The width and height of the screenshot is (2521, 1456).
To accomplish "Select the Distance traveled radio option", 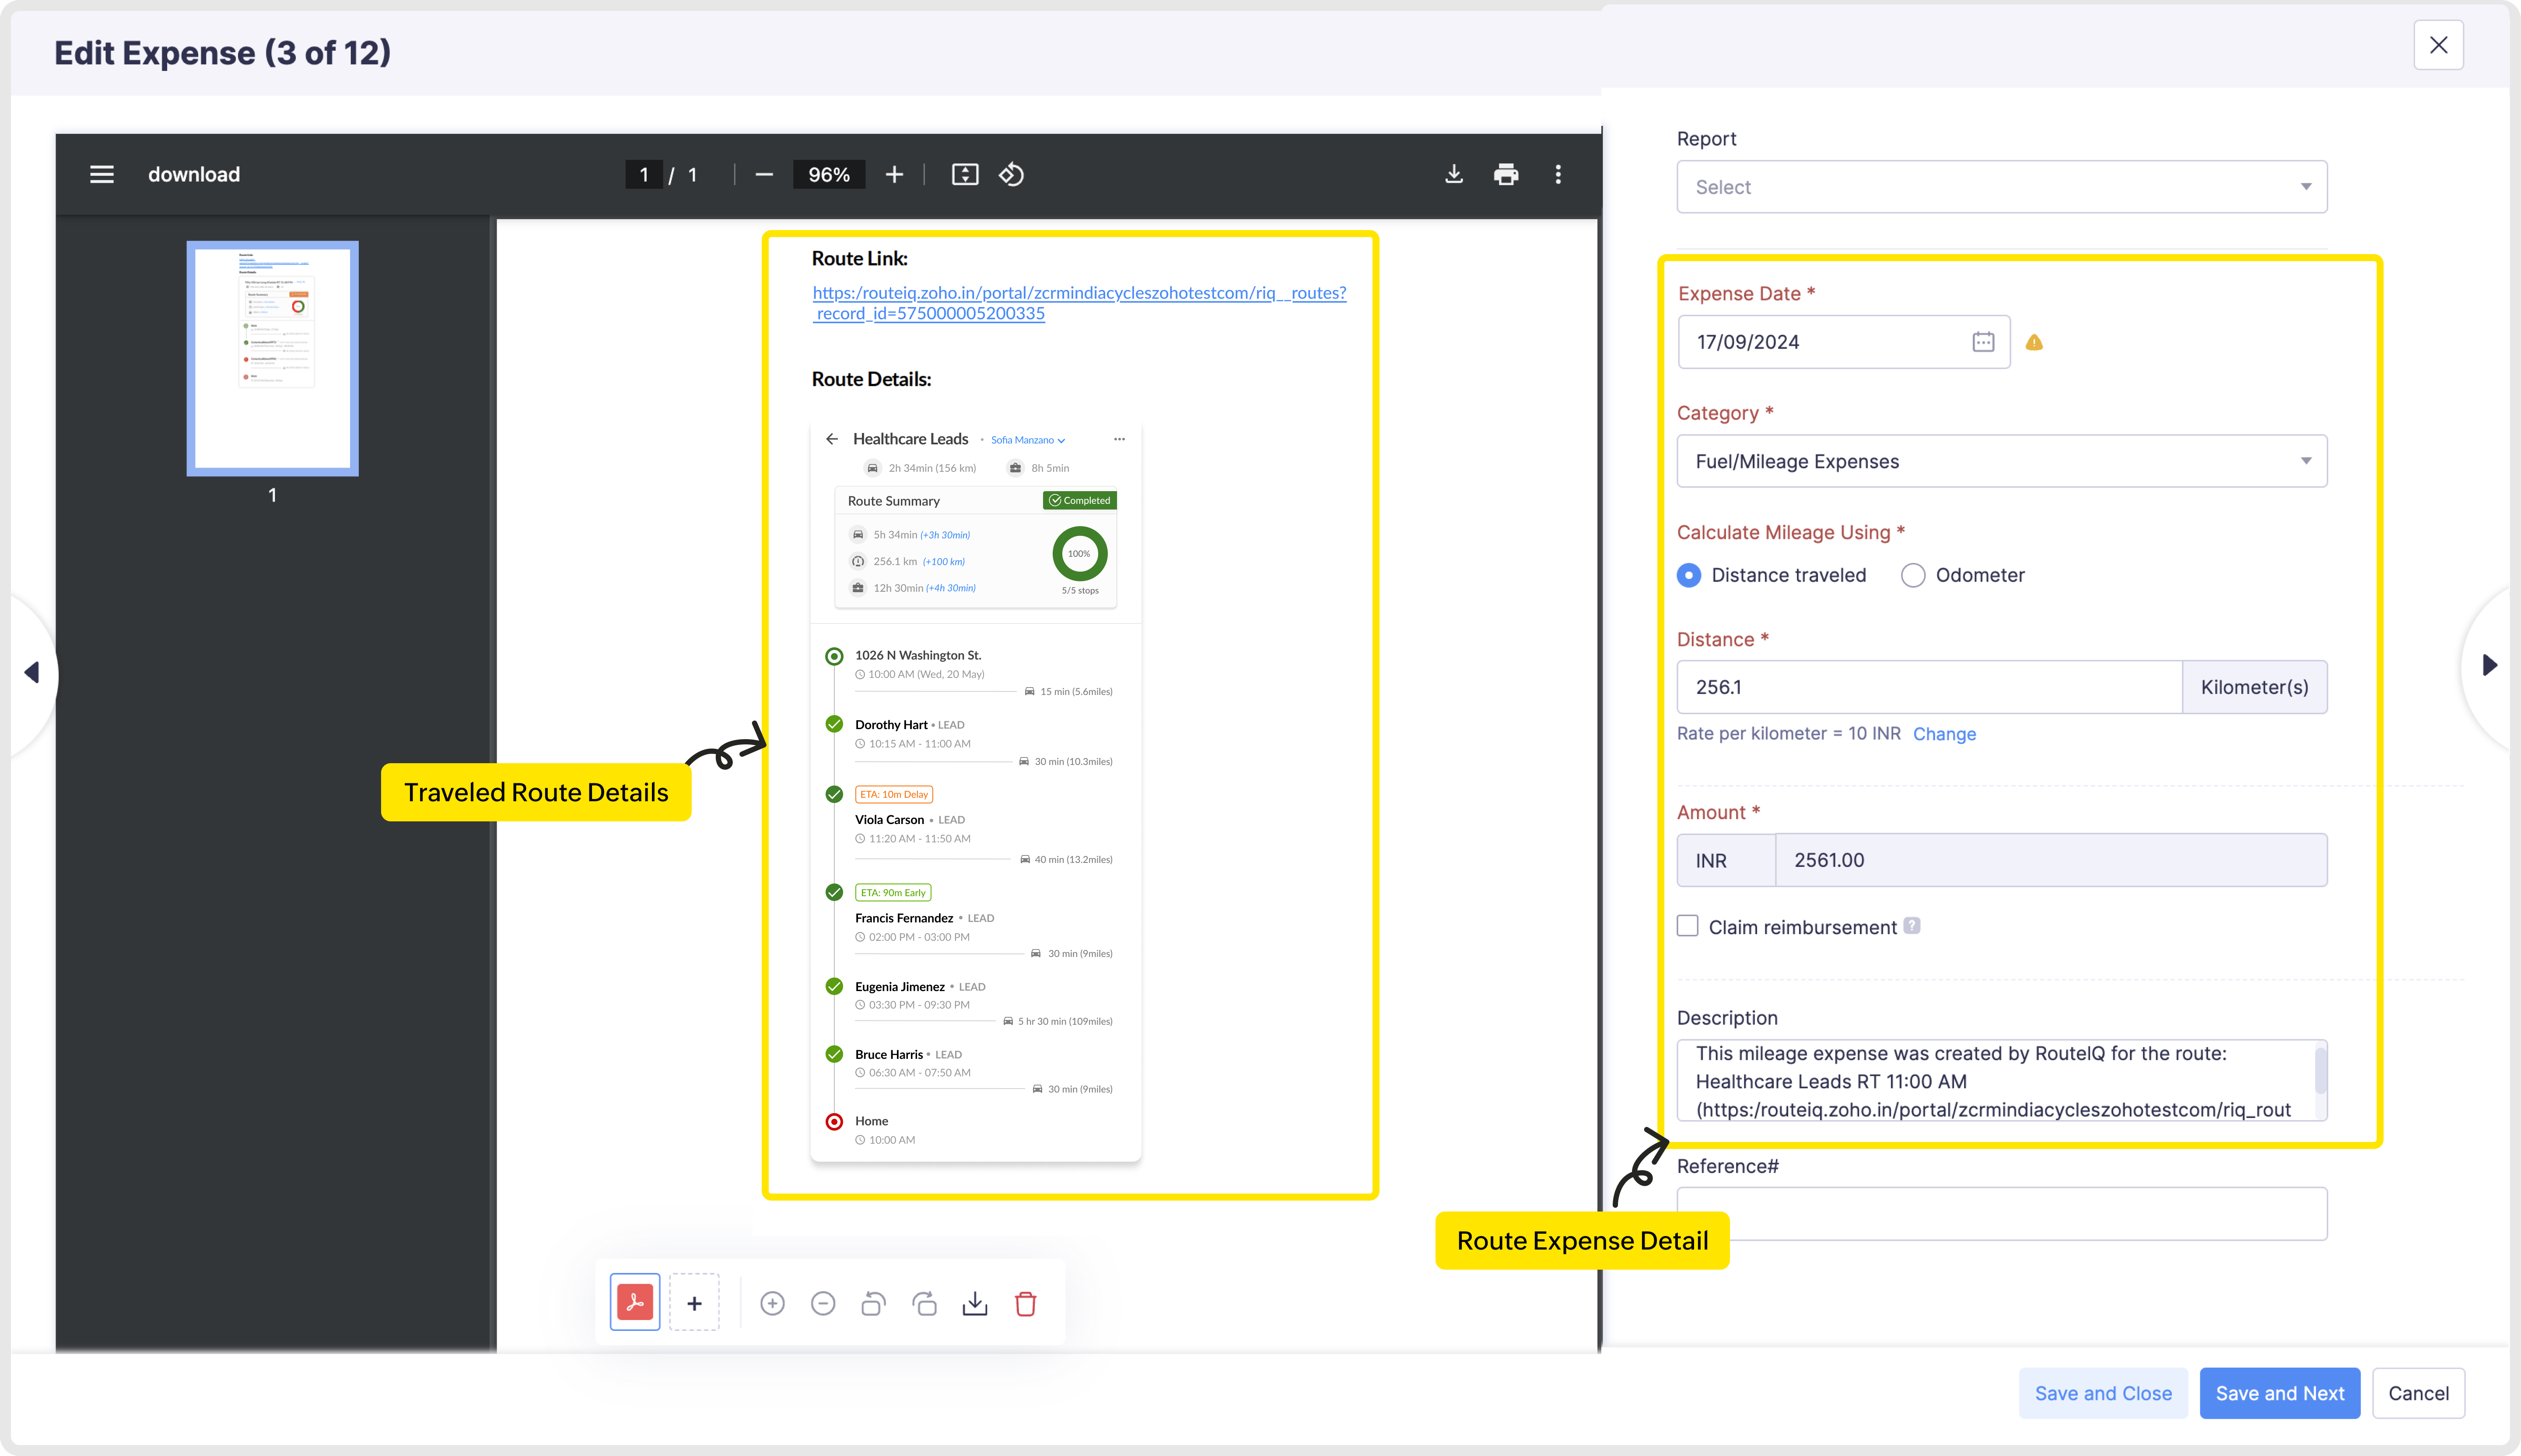I will tap(1689, 575).
